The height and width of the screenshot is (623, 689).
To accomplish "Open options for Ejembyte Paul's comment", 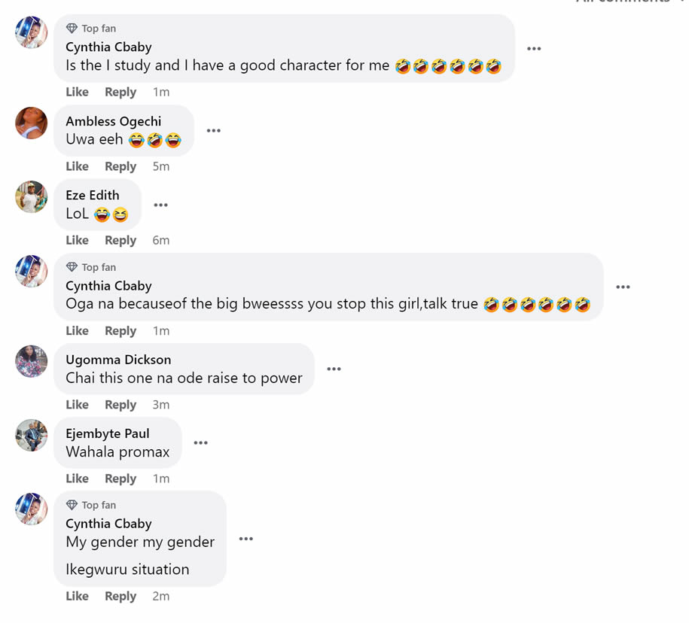I will 200,442.
